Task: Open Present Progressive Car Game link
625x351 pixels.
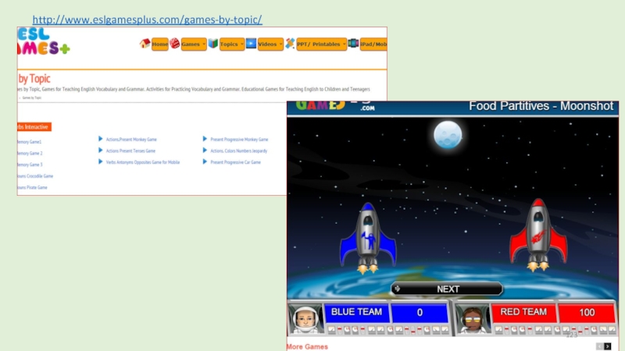Action: (236, 162)
